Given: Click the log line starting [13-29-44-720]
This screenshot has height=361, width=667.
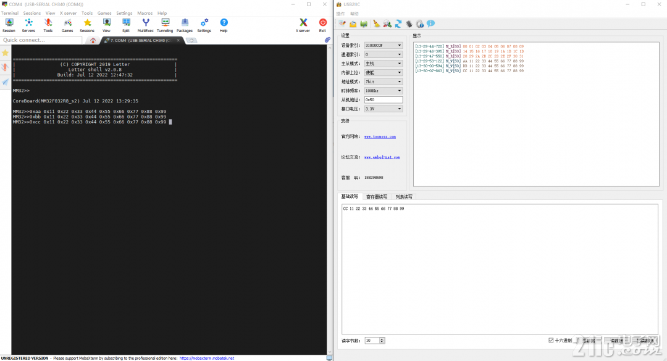Looking at the screenshot, I should (469, 46).
